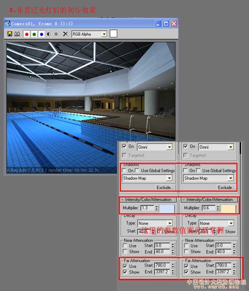Click the Clone Virtual Frame Buffer icon
This screenshot has height=291, width=249.
(x=17, y=34)
